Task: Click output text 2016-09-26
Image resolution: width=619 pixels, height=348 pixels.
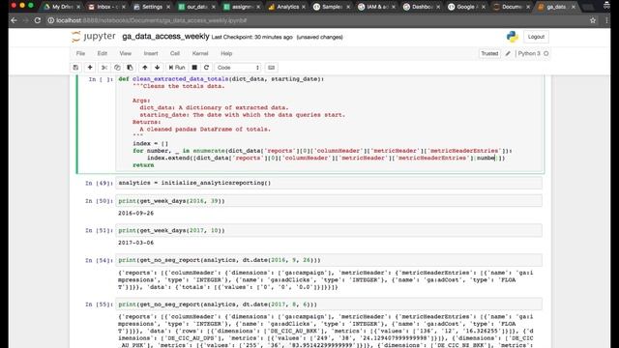Action: click(135, 213)
